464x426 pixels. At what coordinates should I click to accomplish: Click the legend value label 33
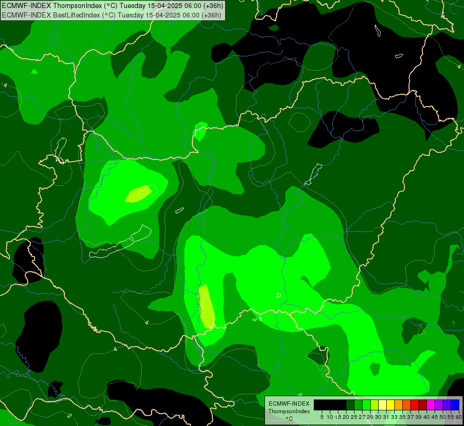394,417
